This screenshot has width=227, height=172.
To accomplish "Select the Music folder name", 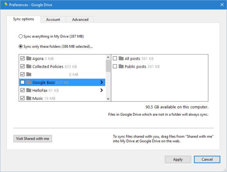I will (38, 98).
